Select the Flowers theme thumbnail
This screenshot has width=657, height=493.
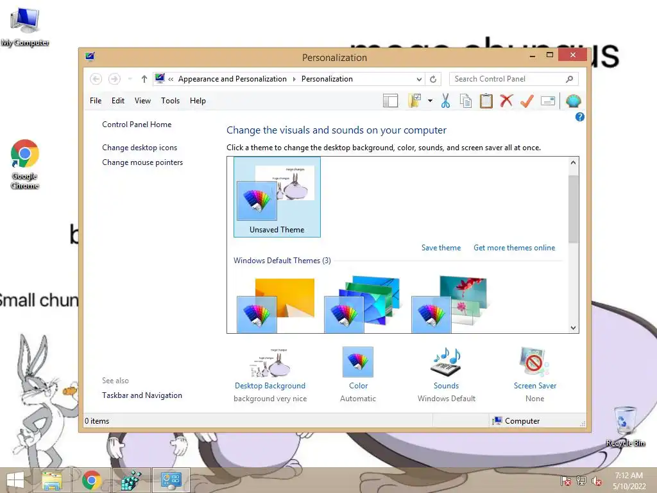(x=450, y=304)
